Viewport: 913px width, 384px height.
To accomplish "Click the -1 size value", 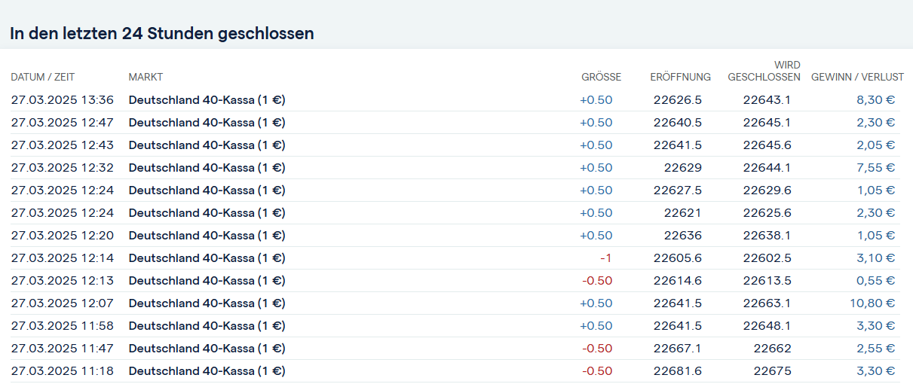I will (x=605, y=258).
